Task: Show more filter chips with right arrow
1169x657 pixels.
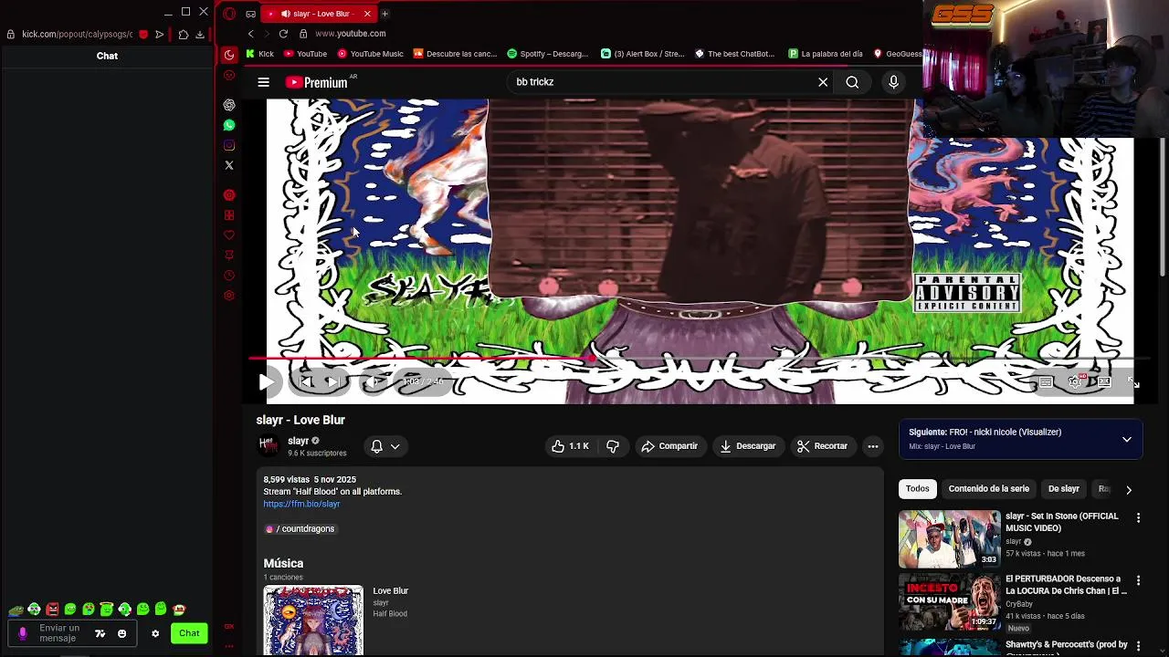Action: point(1129,490)
